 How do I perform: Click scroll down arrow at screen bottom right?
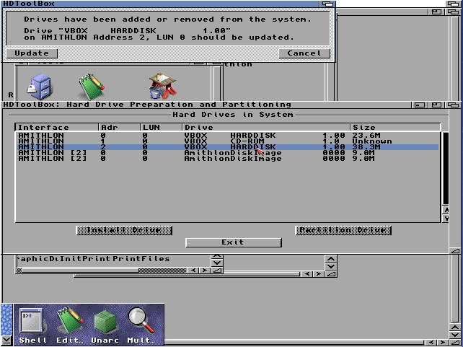(455, 335)
